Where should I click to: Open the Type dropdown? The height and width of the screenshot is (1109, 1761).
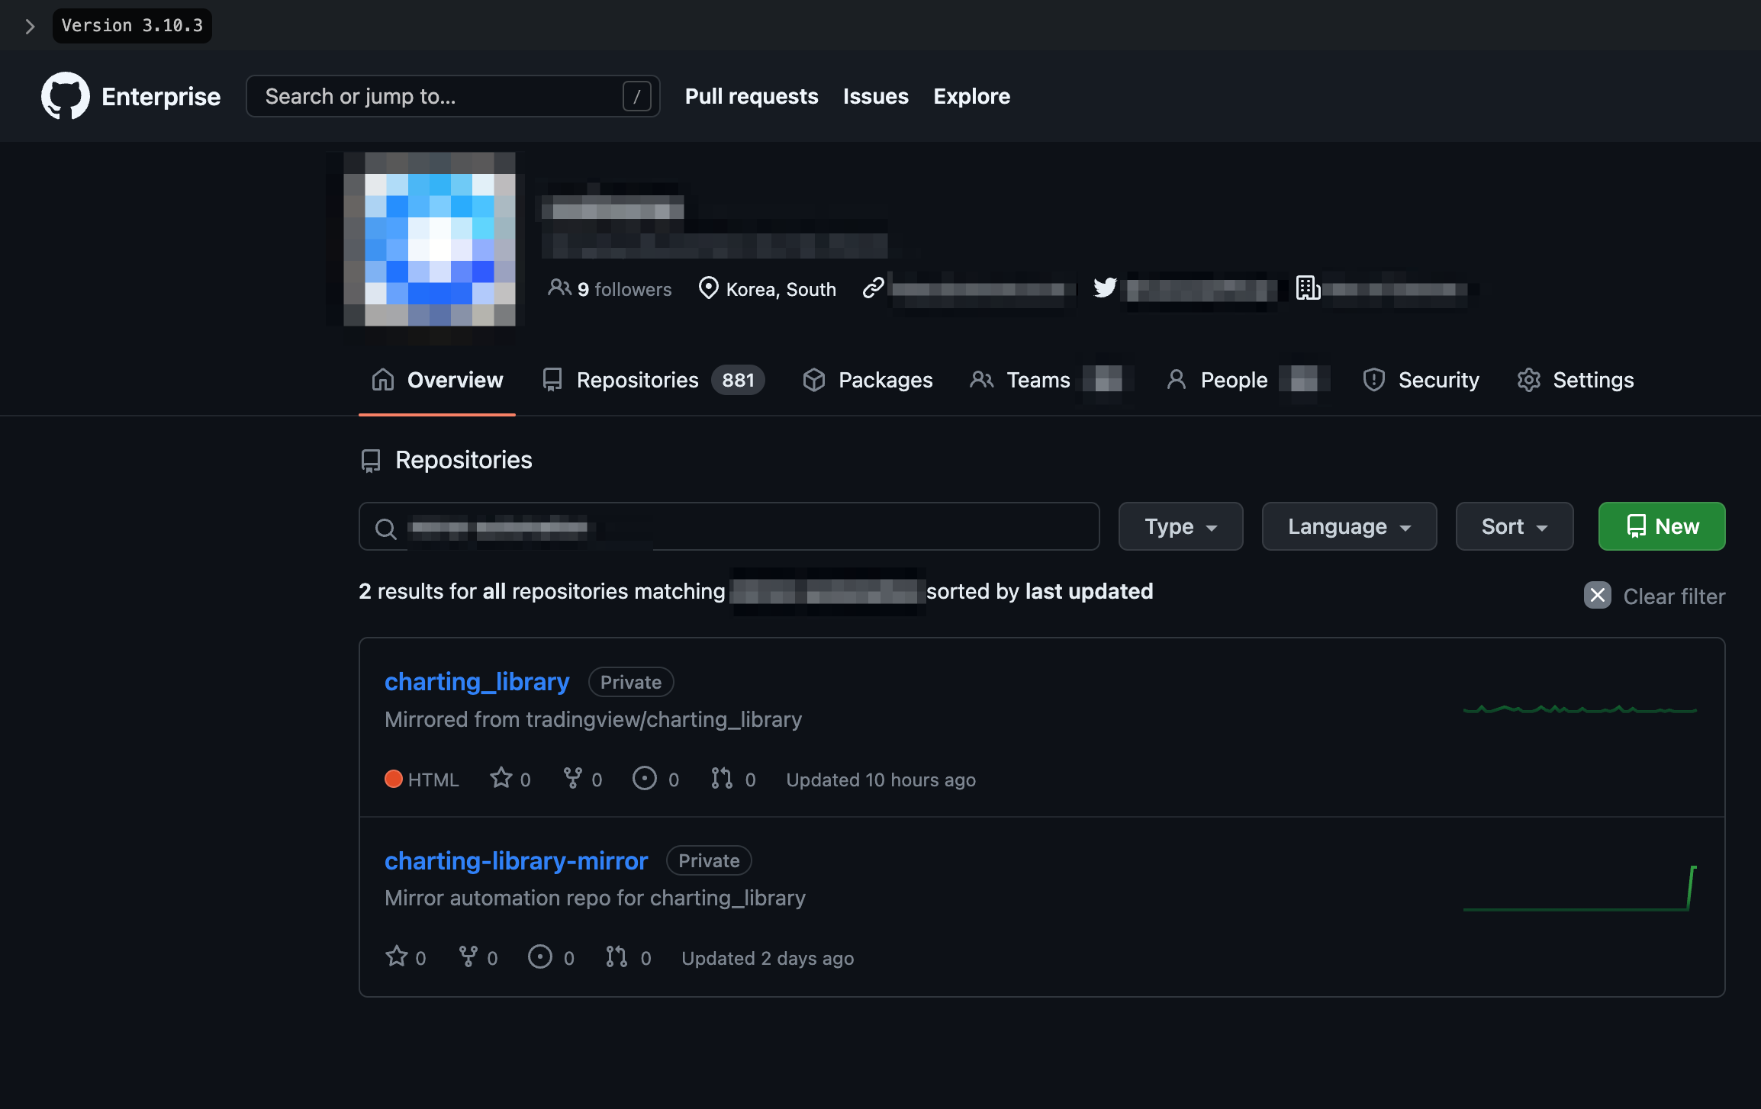pyautogui.click(x=1180, y=526)
